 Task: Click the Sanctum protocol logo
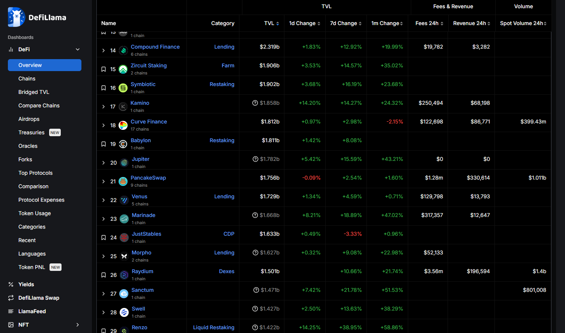[124, 294]
